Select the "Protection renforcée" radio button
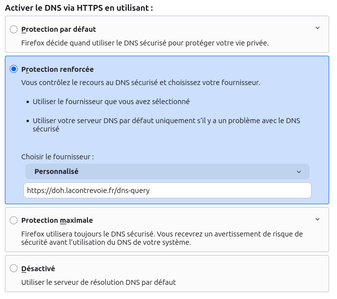This screenshot has width=337, height=299. tap(14, 69)
